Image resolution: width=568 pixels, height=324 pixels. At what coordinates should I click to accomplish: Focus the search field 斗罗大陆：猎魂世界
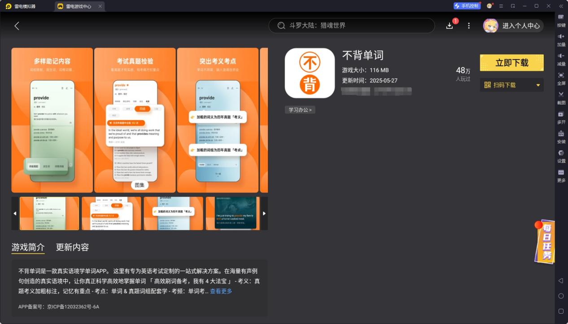351,26
